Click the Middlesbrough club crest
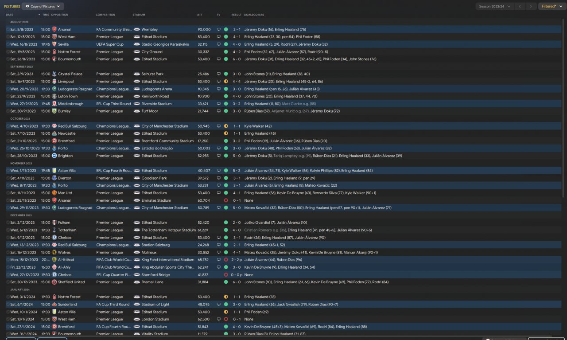This screenshot has height=340, width=567. (x=54, y=104)
